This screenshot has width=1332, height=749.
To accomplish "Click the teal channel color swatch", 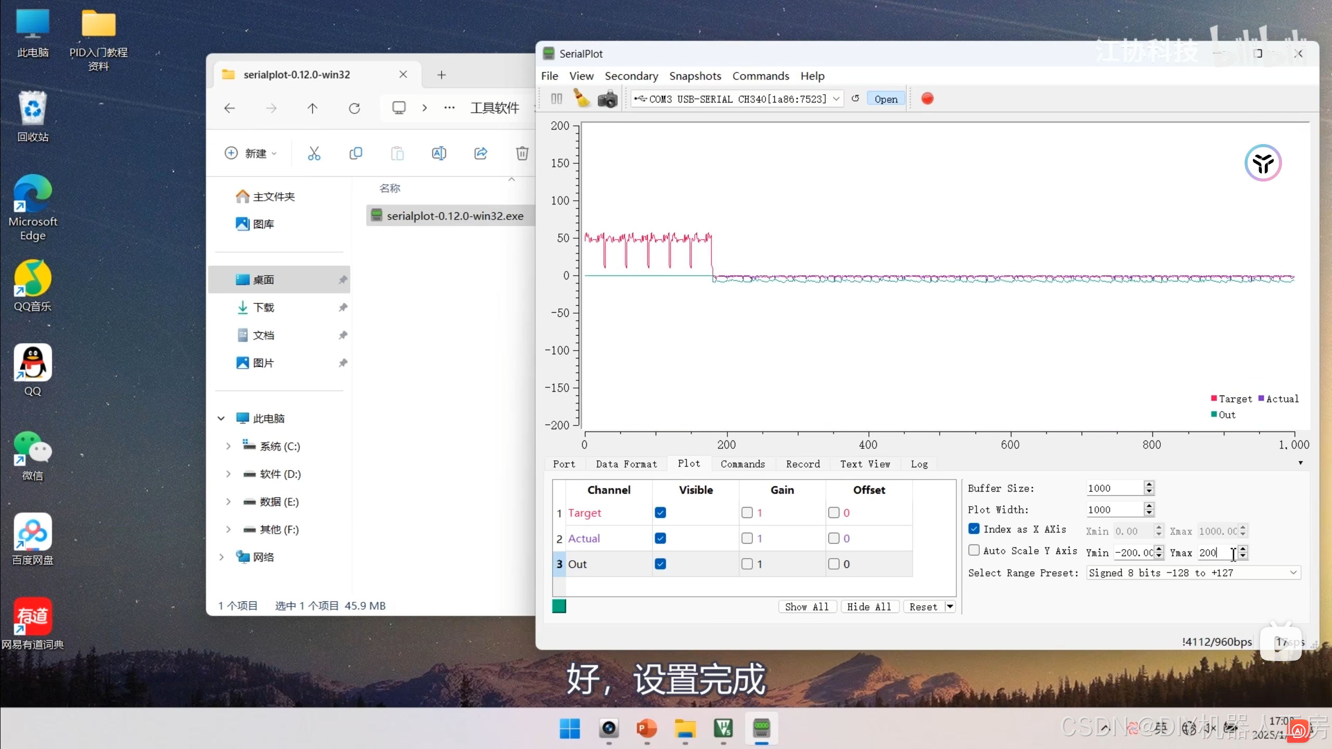I will pos(559,606).
